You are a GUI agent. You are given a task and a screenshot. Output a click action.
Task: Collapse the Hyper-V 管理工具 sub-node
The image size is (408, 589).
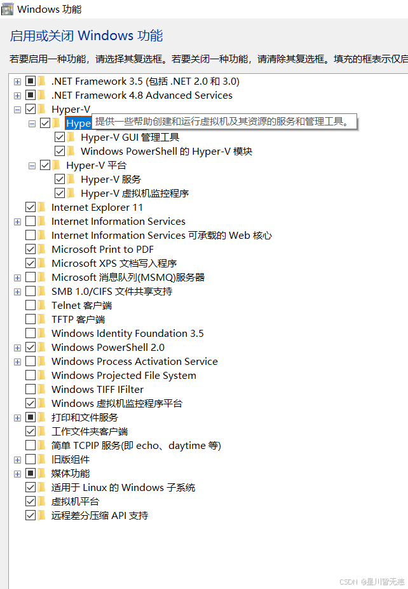[x=32, y=124]
